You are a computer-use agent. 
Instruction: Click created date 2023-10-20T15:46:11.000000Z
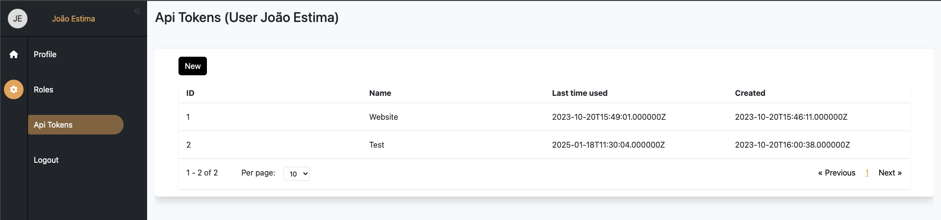pos(791,117)
